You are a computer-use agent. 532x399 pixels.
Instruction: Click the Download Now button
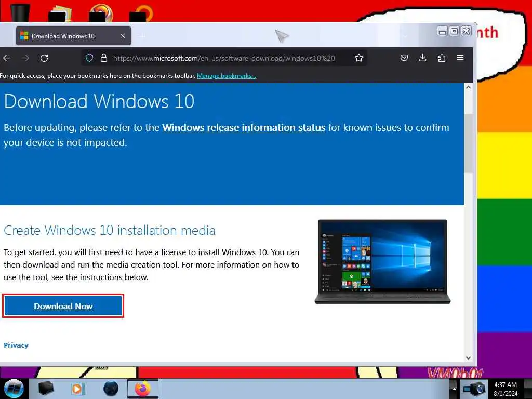click(63, 306)
